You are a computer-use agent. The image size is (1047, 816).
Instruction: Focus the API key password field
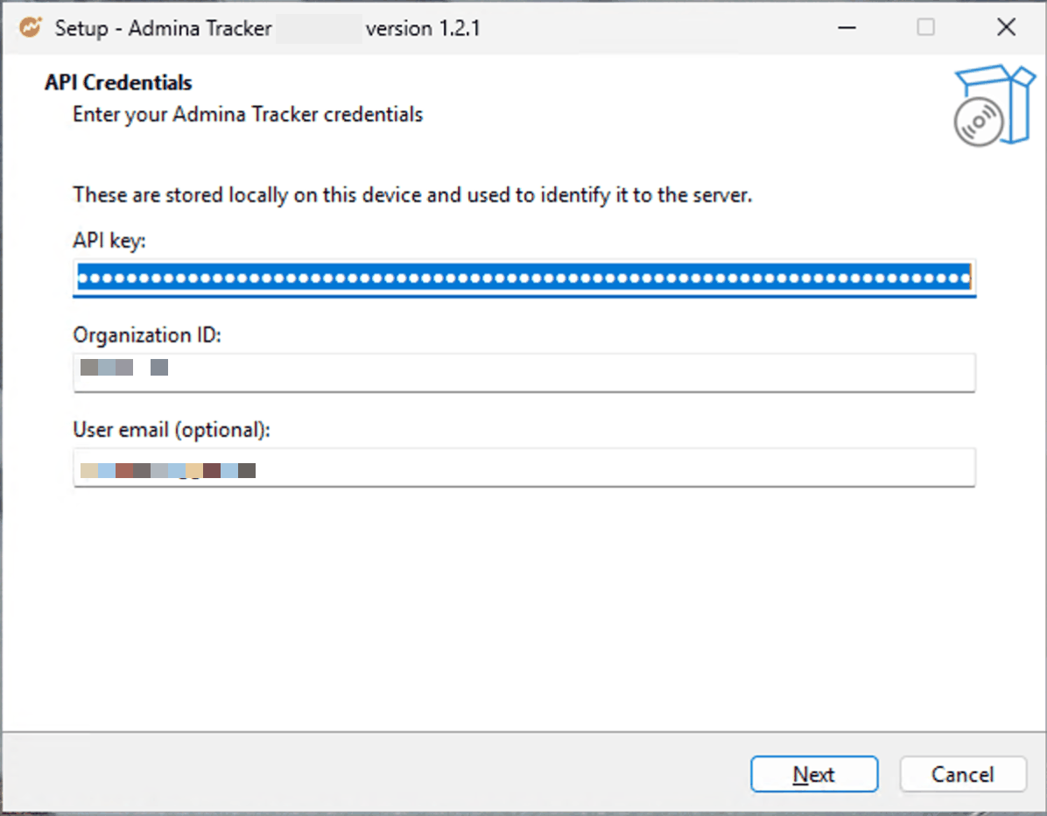coord(524,278)
